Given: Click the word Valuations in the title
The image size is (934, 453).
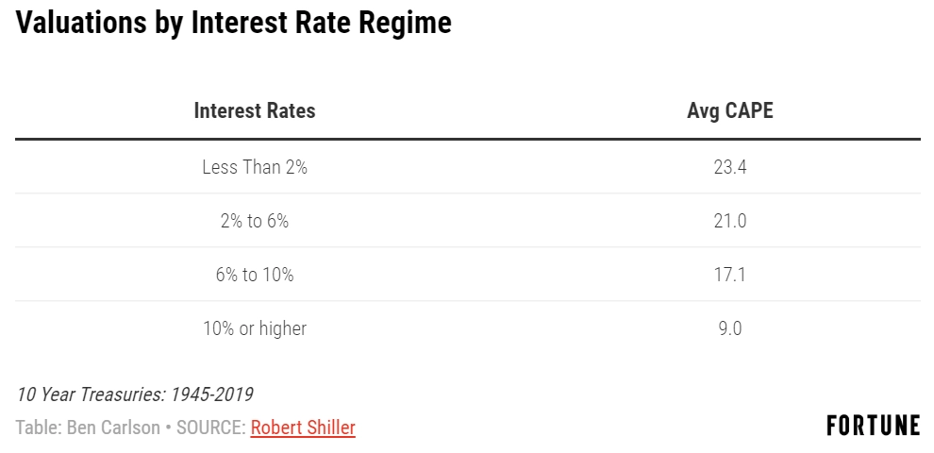Looking at the screenshot, I should click(x=81, y=23).
